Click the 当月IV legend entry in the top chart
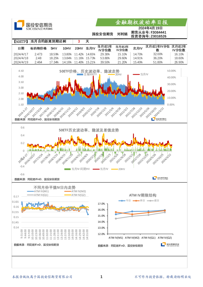This screenshot has height=287, width=203. pyautogui.click(x=141, y=75)
